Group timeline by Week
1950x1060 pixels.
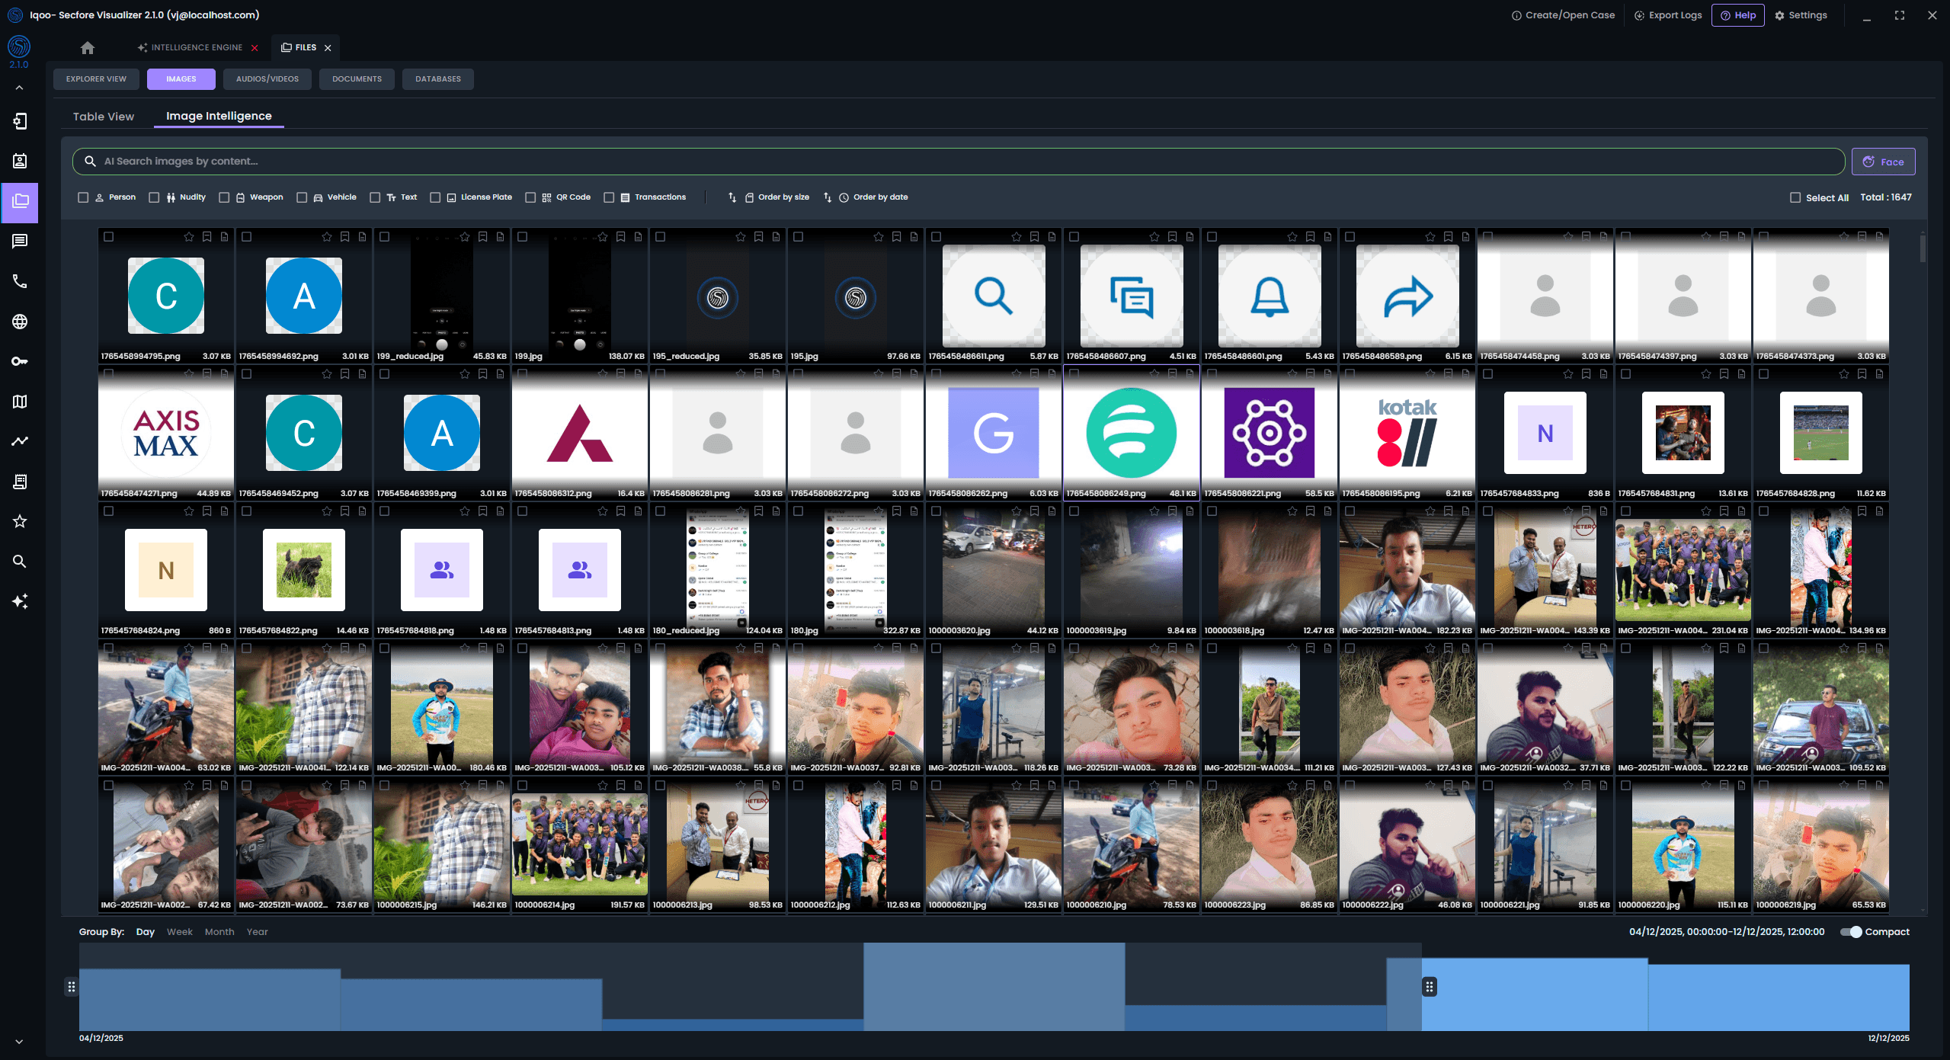coord(180,932)
